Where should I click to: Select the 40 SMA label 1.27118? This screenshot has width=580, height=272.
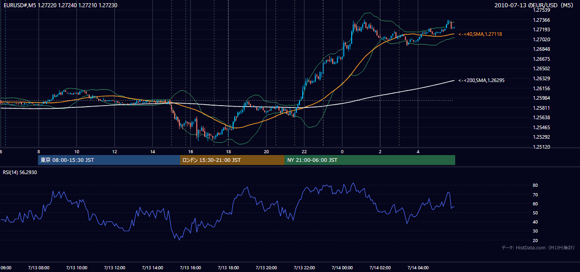click(x=481, y=34)
